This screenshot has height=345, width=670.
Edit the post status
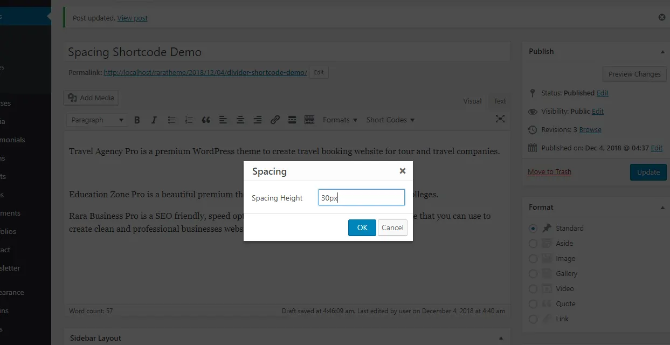tap(603, 93)
